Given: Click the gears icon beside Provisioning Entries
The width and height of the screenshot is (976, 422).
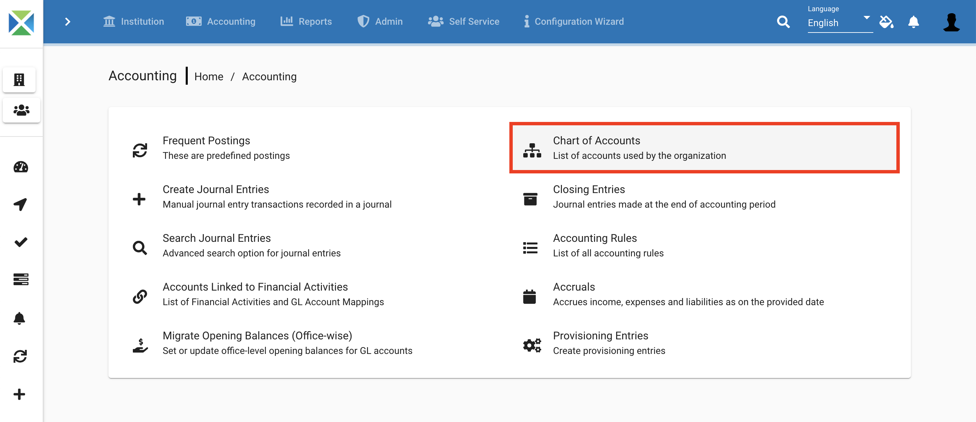Looking at the screenshot, I should 532,345.
